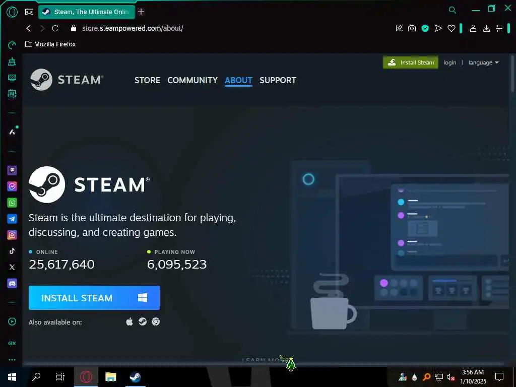Open the Aria AI sidebar icon
The image size is (516, 387).
12,132
